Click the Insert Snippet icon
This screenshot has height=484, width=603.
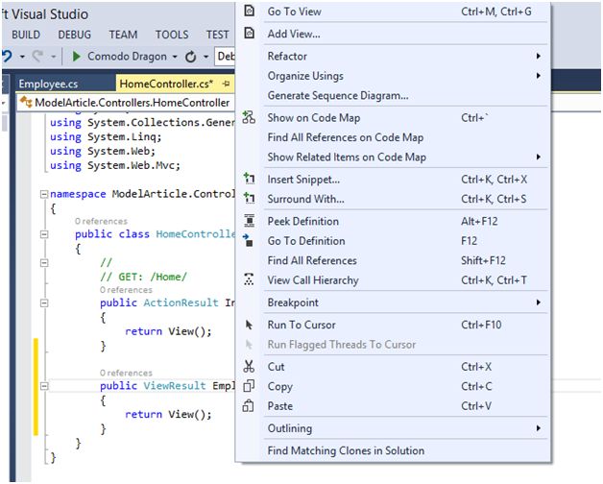[x=250, y=180]
